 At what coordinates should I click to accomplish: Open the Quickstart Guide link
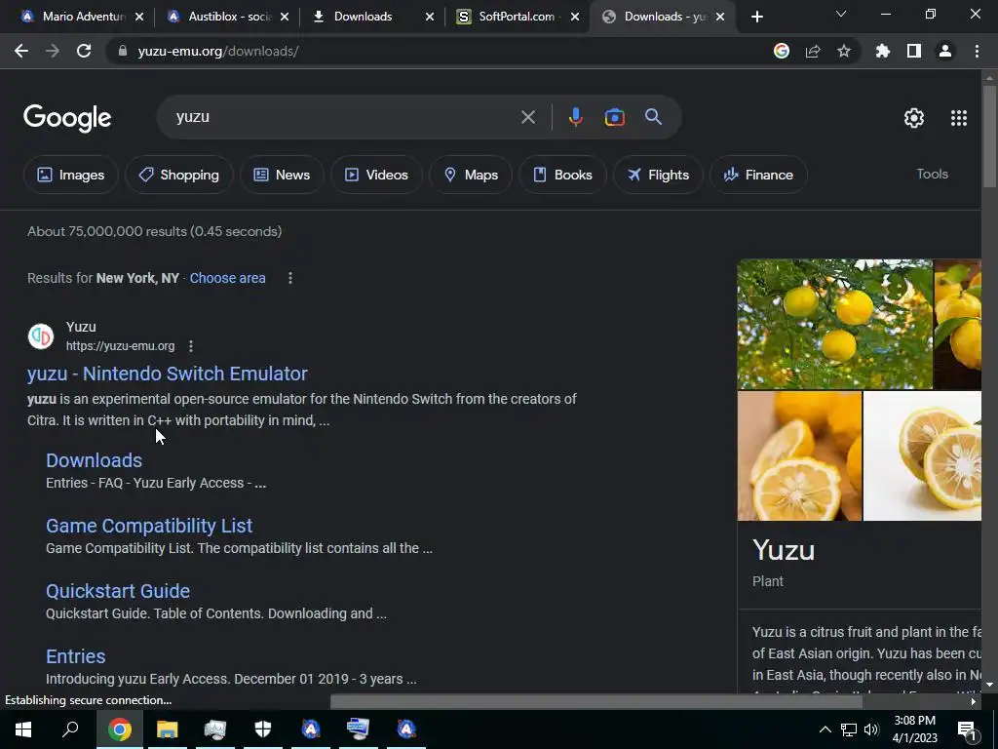pyautogui.click(x=118, y=591)
